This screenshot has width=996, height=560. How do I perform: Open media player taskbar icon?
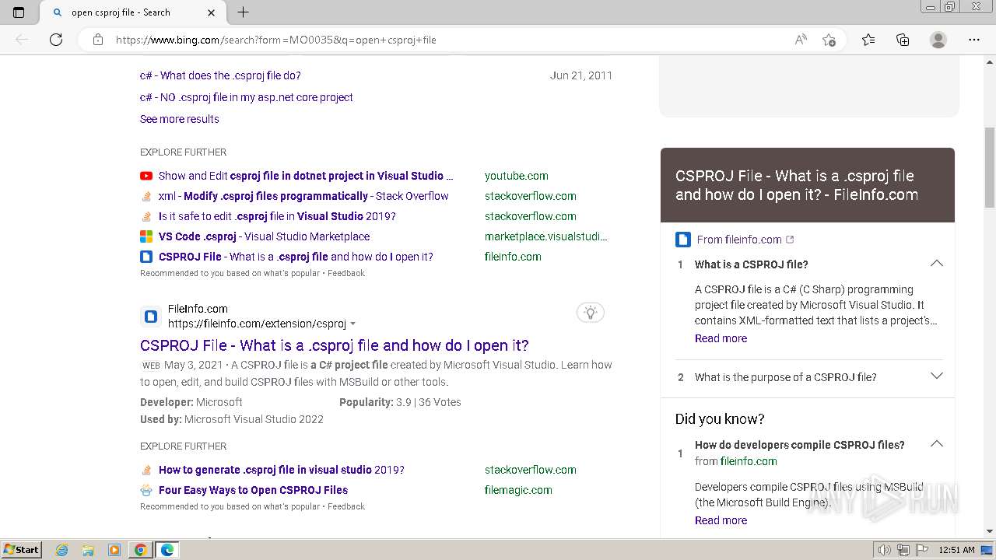114,550
